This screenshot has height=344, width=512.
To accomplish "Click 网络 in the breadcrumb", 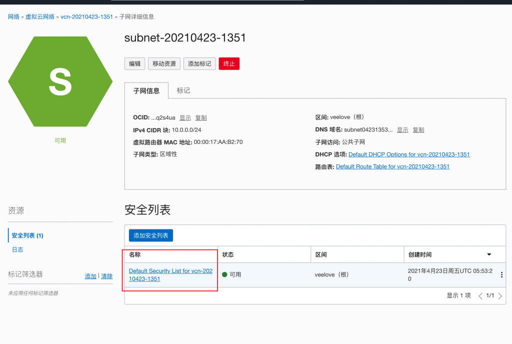I will 13,16.
